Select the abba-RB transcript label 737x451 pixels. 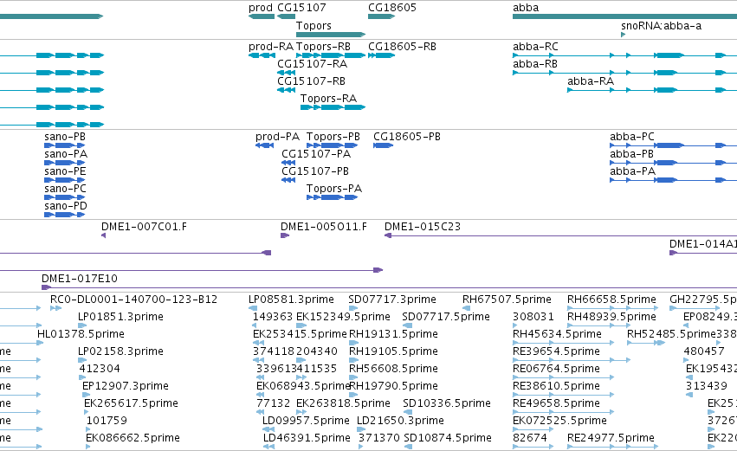click(x=535, y=64)
